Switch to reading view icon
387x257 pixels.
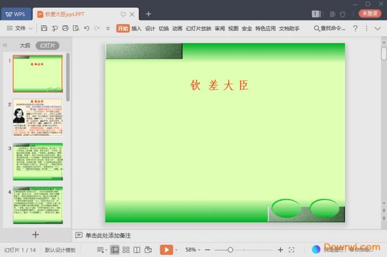137,250
